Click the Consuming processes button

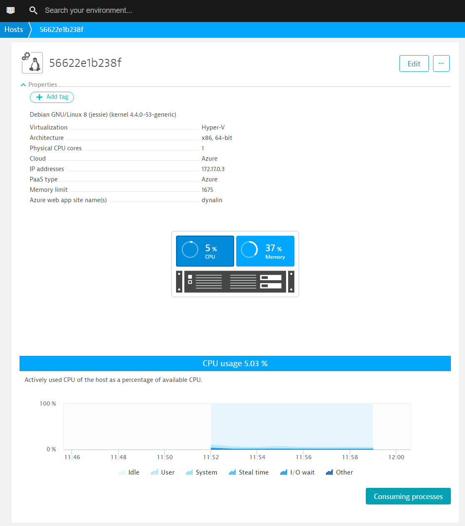click(408, 496)
